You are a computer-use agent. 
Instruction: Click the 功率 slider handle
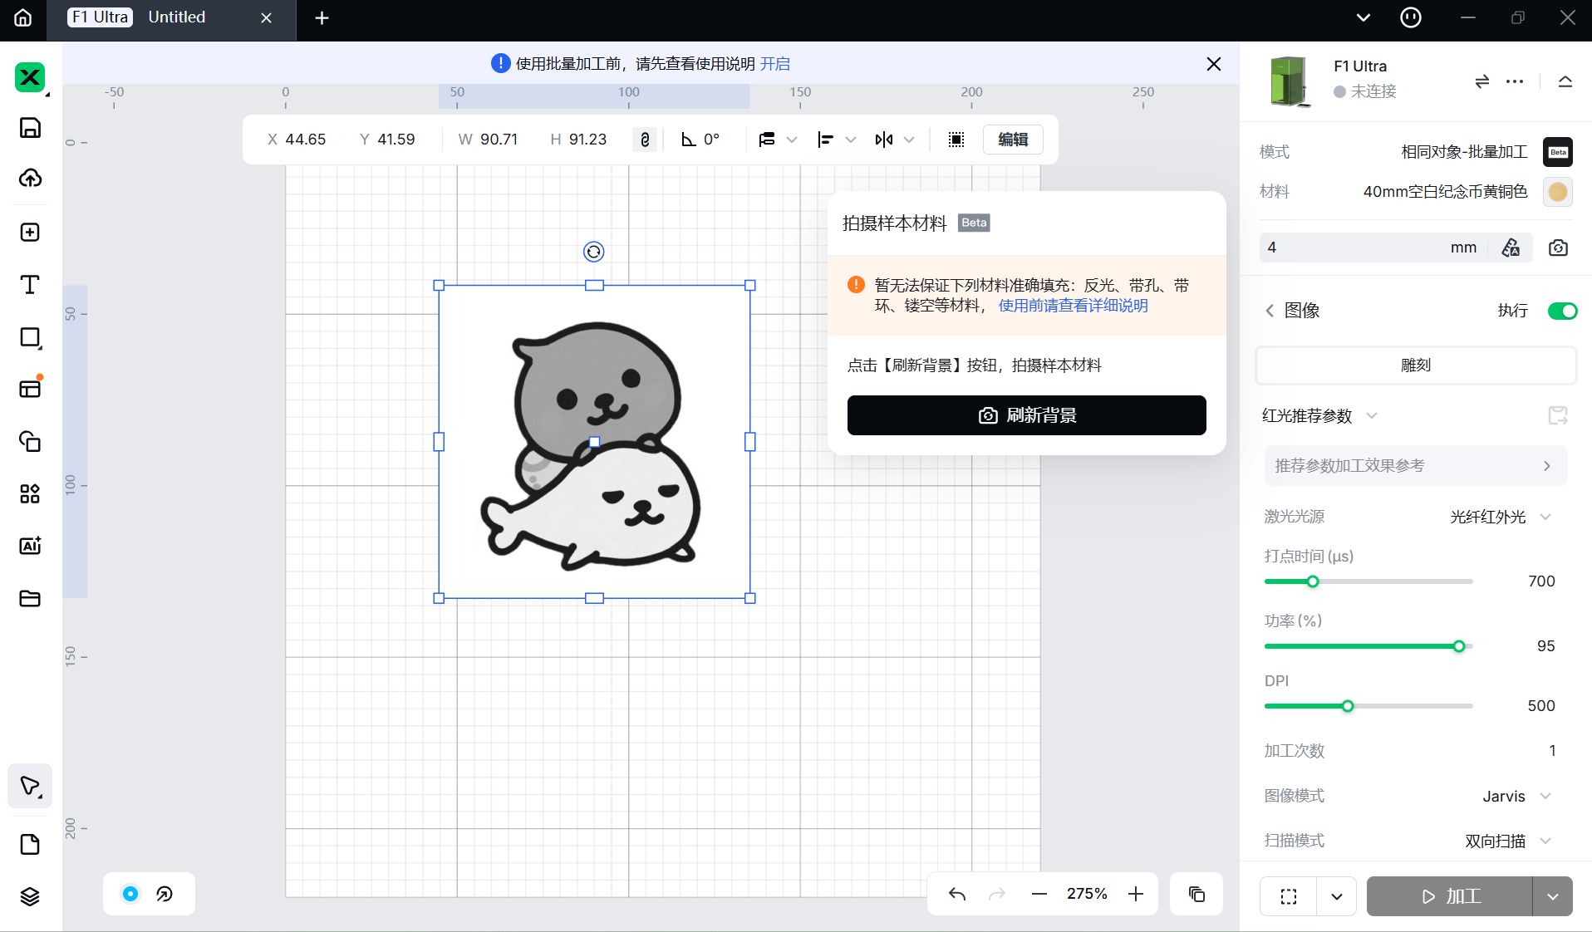coord(1459,646)
